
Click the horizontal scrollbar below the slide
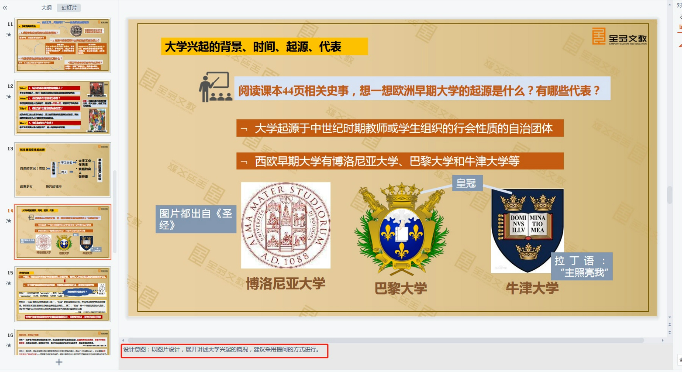(386, 340)
